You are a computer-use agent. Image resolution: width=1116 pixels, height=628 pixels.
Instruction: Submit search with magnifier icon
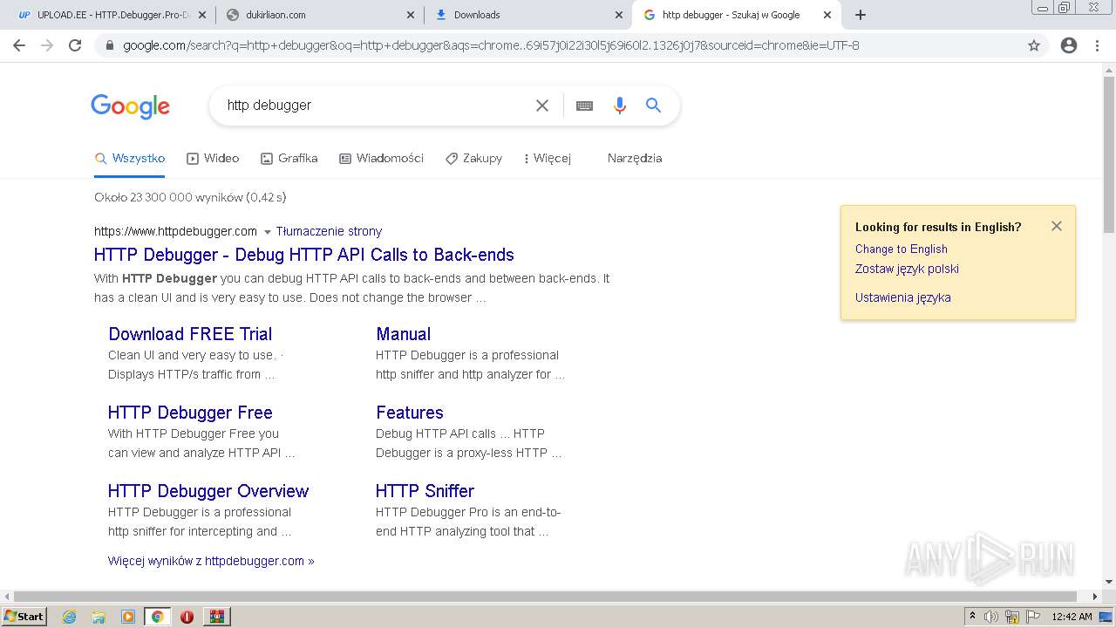[653, 106]
